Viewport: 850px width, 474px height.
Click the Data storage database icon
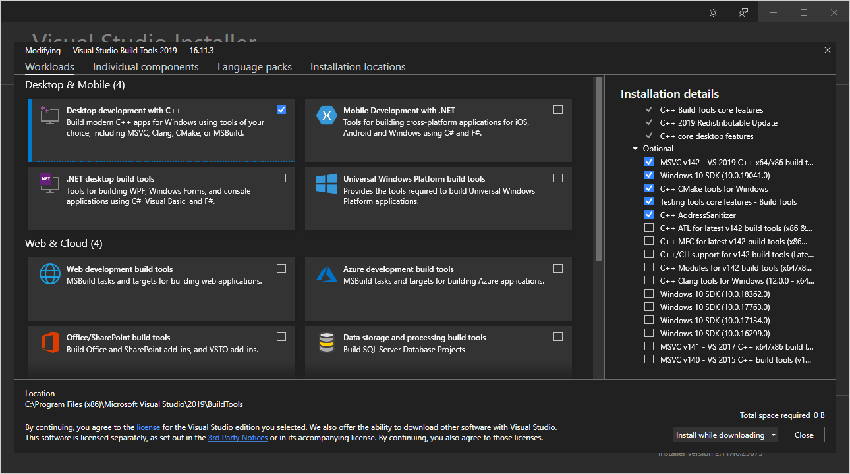pos(327,342)
